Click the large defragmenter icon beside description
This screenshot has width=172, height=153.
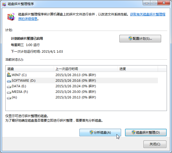(11, 17)
